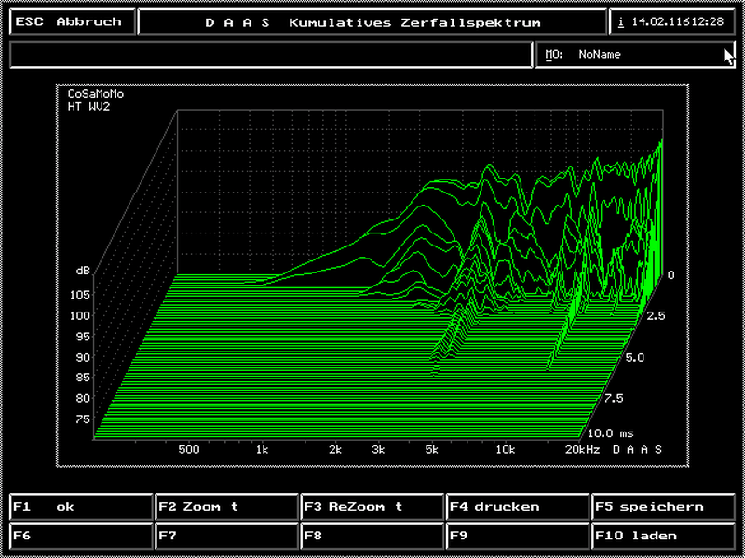Image resolution: width=745 pixels, height=558 pixels.
Task: Open the info date and time box
Action: point(671,22)
